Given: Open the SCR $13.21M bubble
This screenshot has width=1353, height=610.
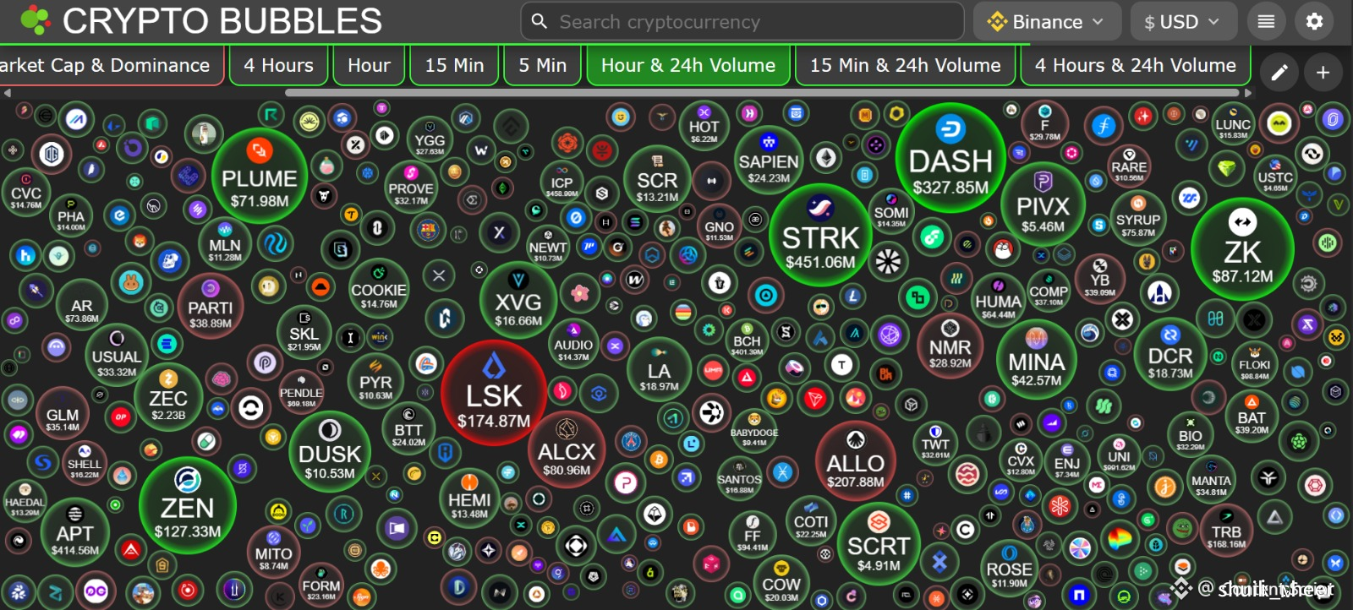Looking at the screenshot, I should tap(657, 178).
